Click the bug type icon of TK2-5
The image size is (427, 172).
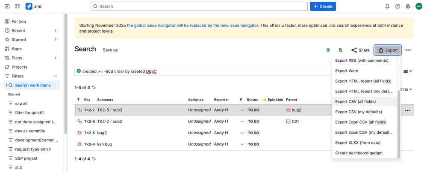point(80,133)
